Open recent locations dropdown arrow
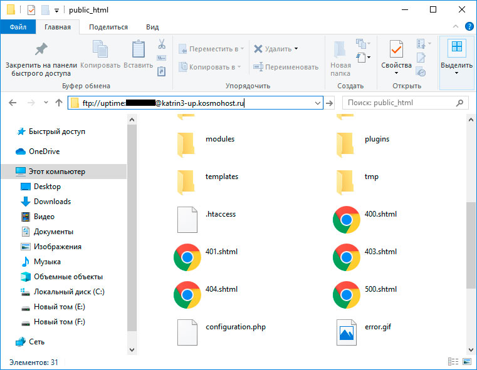477x370 pixels. coord(46,103)
